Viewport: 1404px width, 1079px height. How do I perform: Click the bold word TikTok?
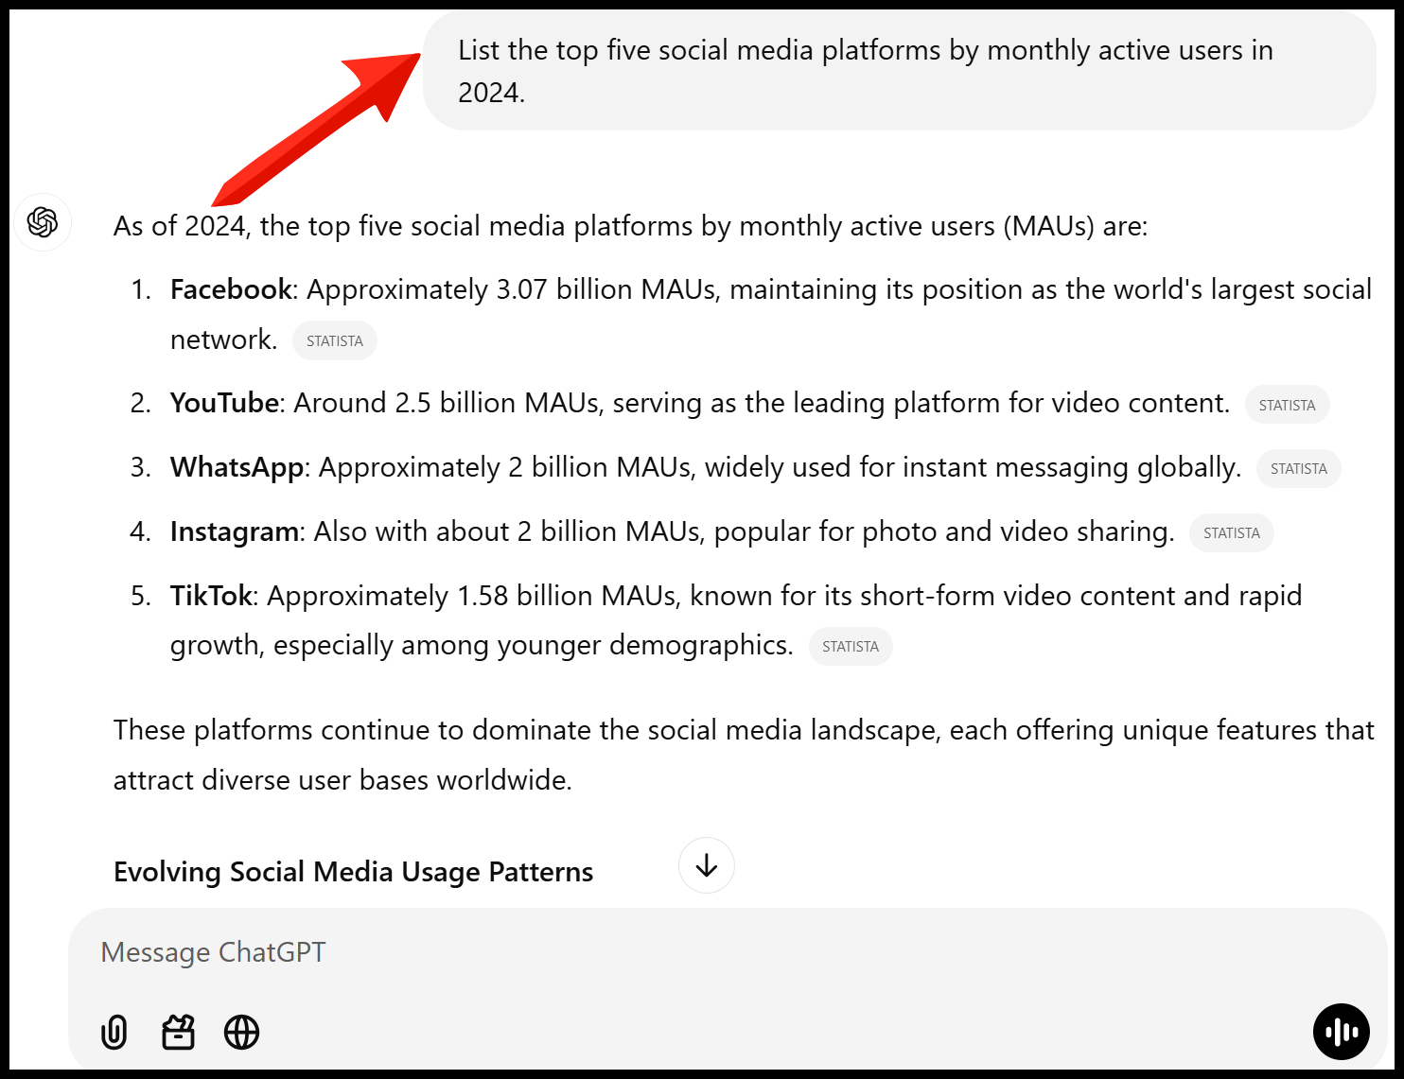211,596
